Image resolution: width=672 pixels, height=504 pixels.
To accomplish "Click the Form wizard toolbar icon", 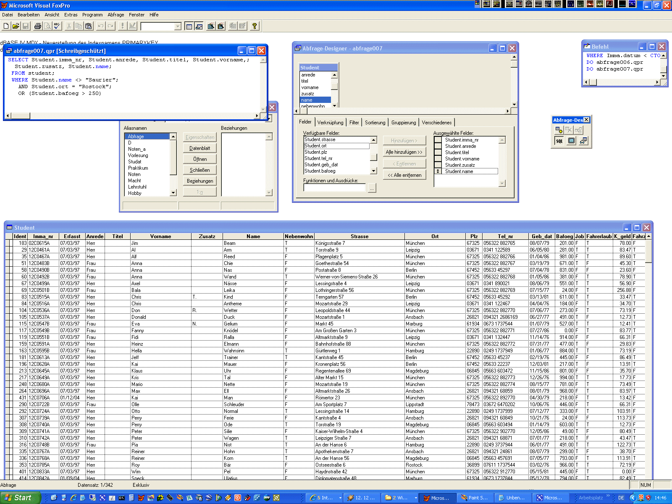I will [x=211, y=26].
